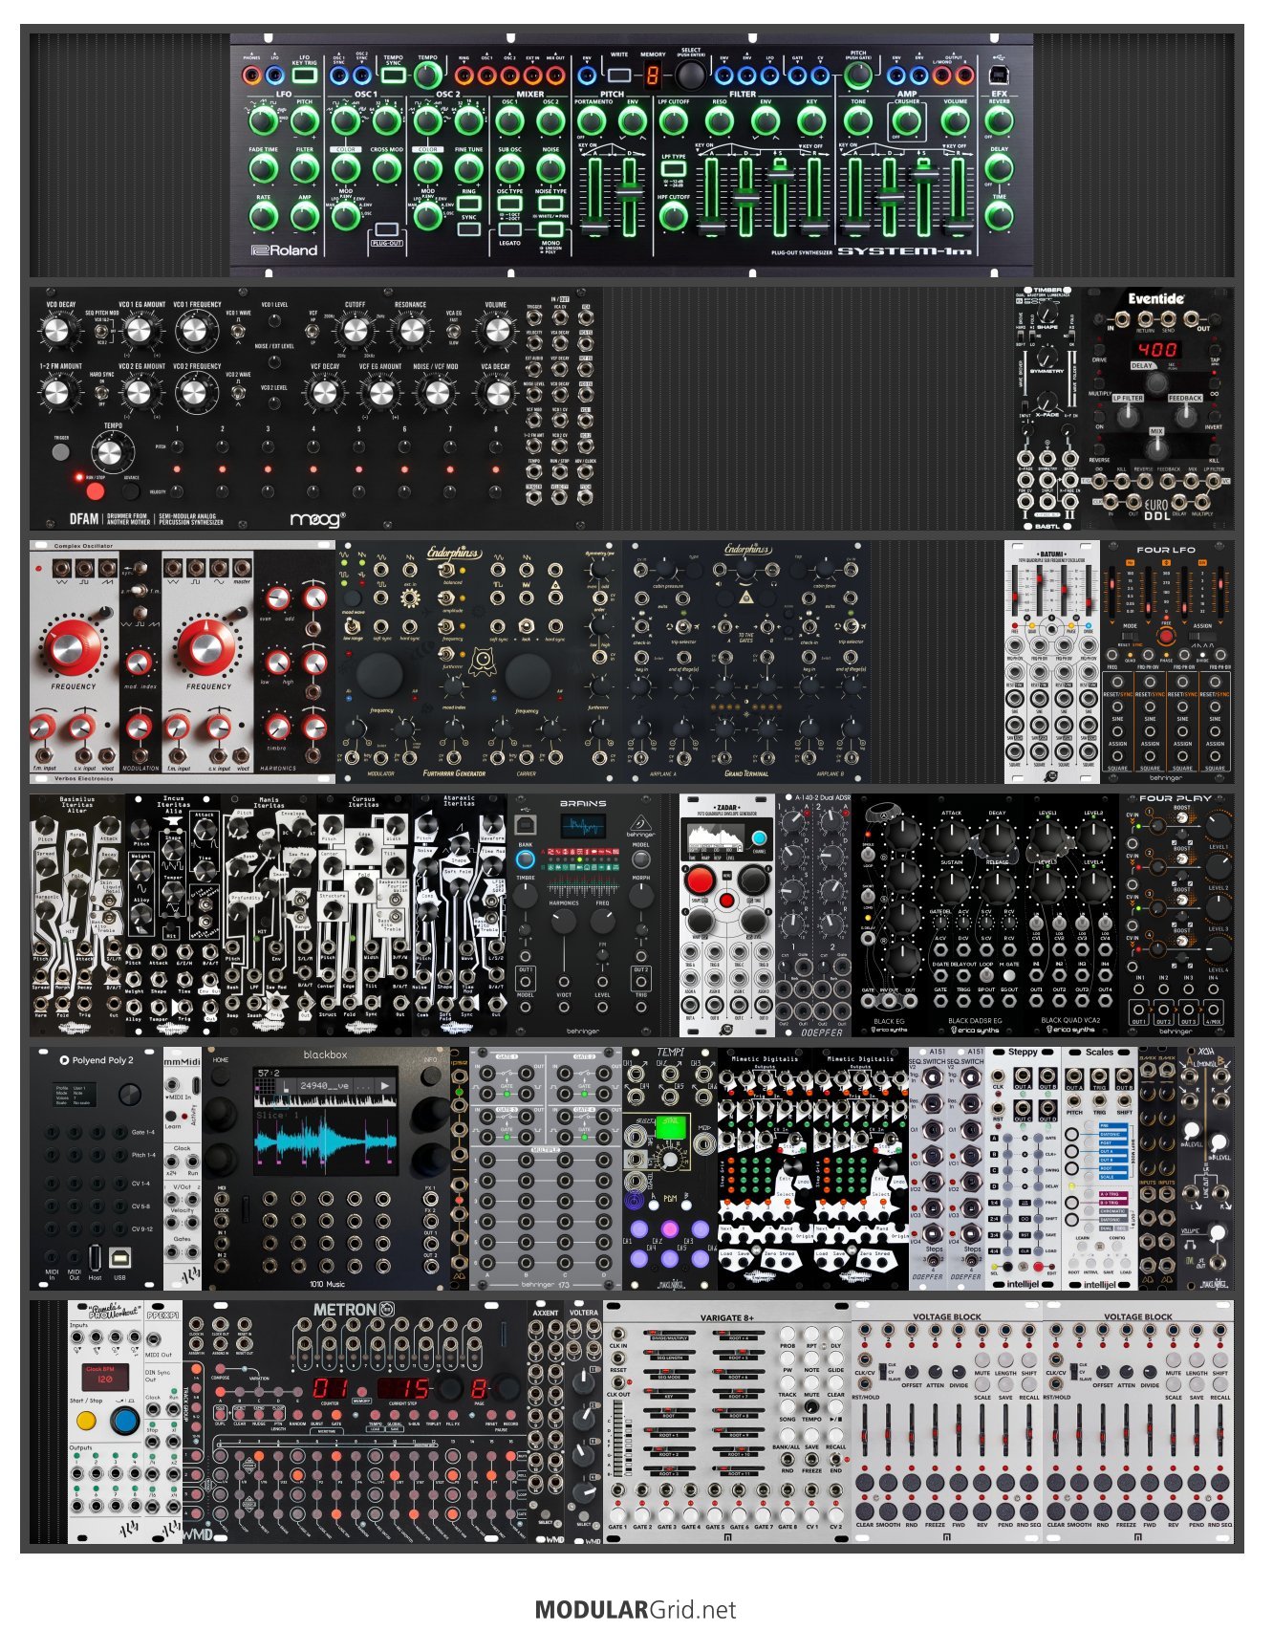Click the CUTOFF knob on the DFAM

click(355, 331)
